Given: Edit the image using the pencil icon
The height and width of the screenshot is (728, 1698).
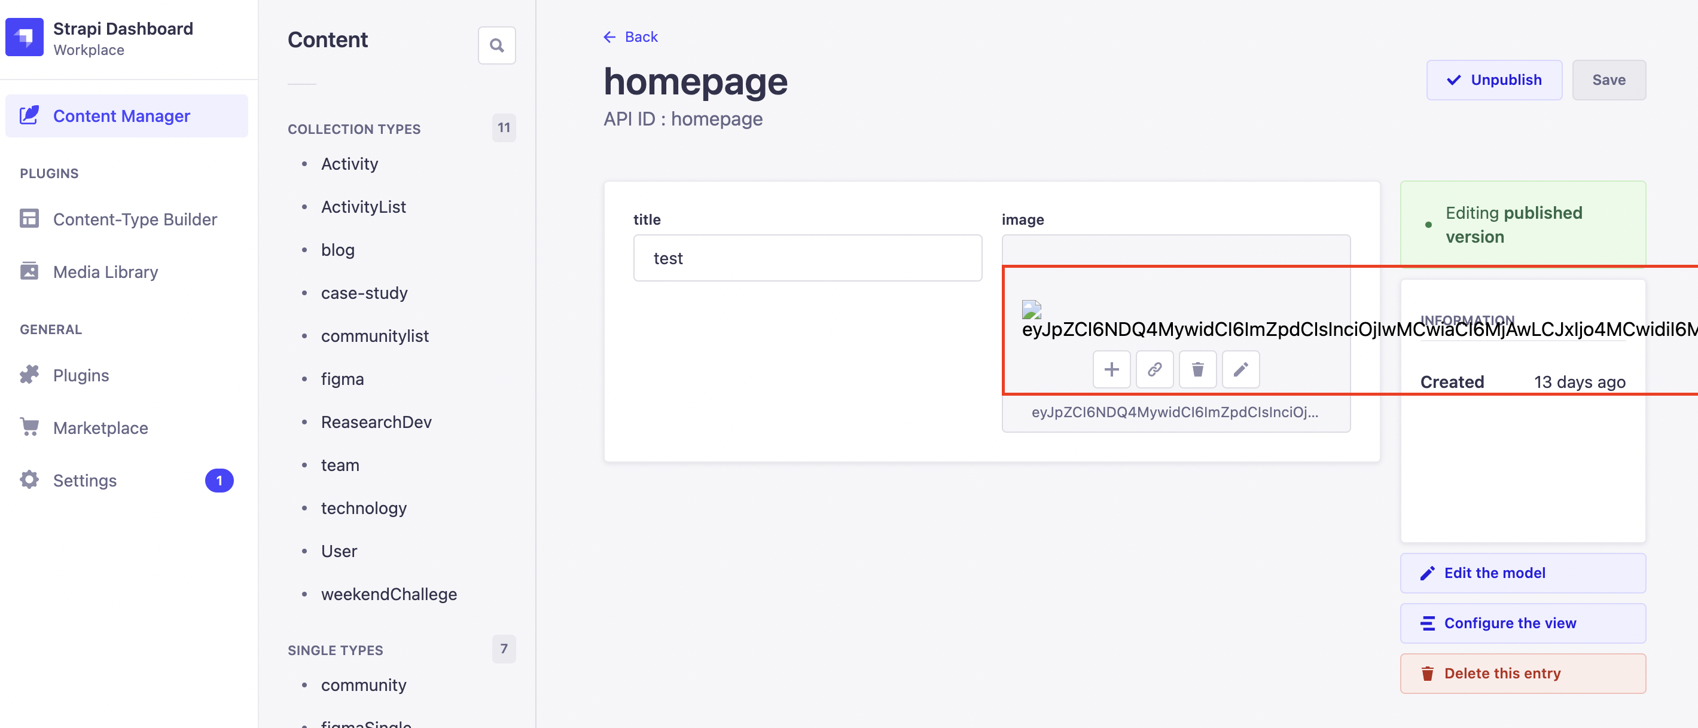Looking at the screenshot, I should (1240, 369).
